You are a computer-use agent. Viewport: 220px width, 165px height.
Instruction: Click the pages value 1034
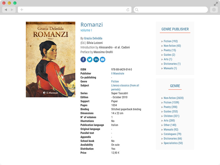[x=114, y=105]
